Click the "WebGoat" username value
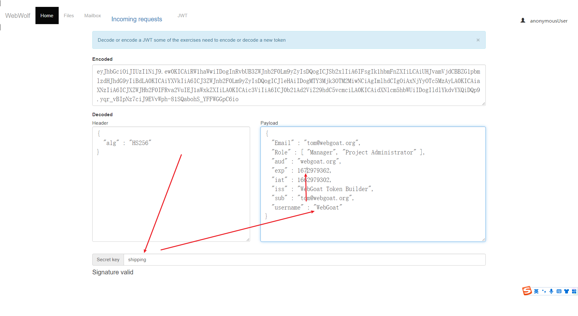This screenshot has width=578, height=316. [x=328, y=208]
